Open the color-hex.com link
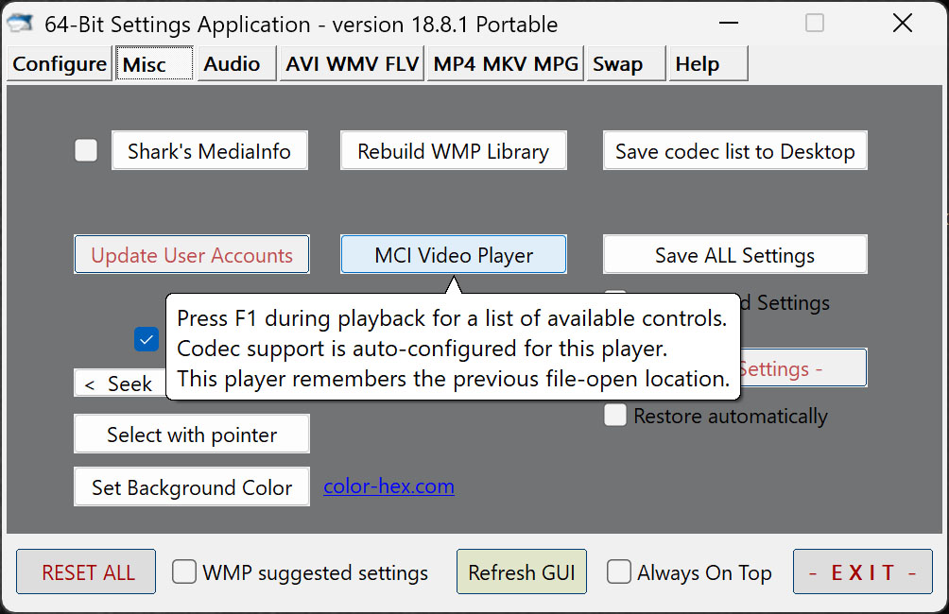This screenshot has width=949, height=614. coord(388,486)
